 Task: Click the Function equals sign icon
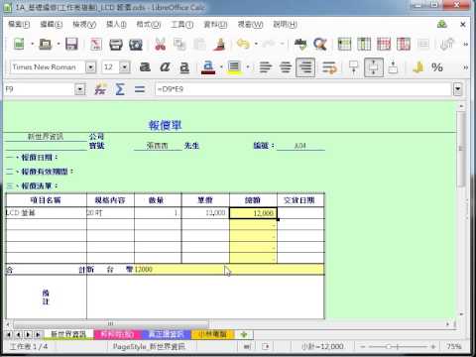coord(140,89)
